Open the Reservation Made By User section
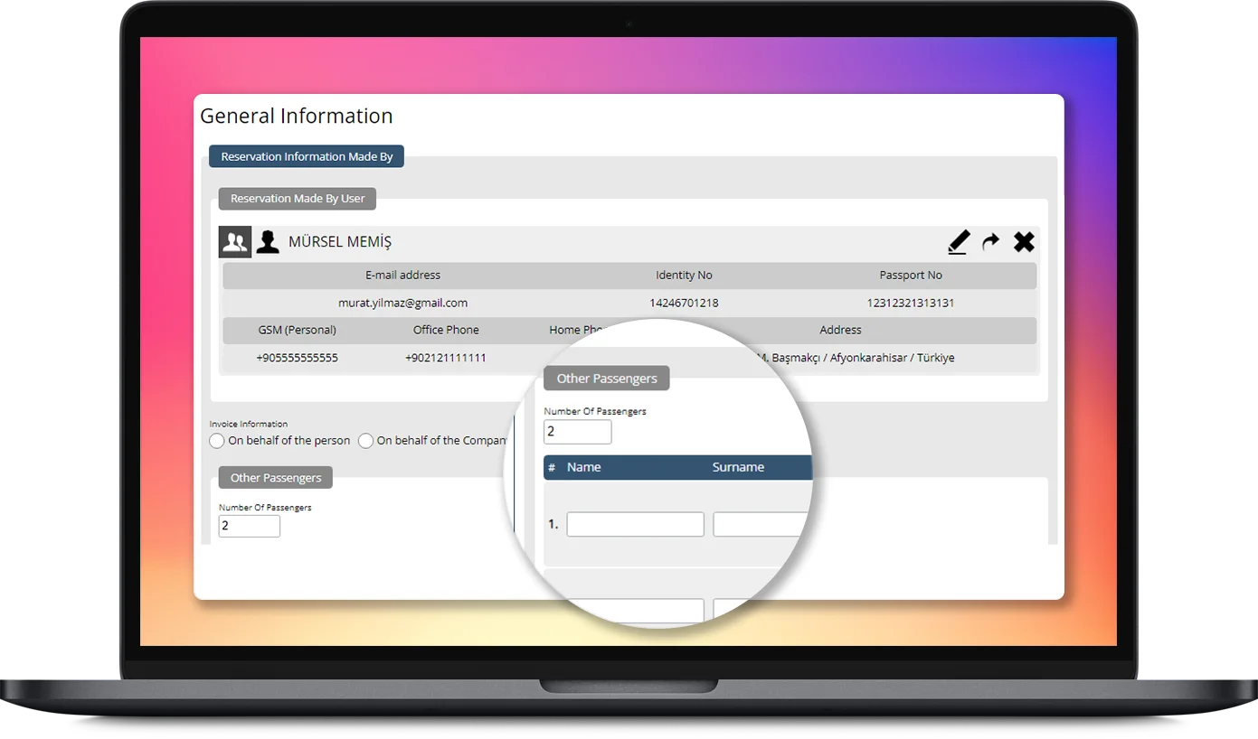The height and width of the screenshot is (739, 1258). pyautogui.click(x=297, y=198)
